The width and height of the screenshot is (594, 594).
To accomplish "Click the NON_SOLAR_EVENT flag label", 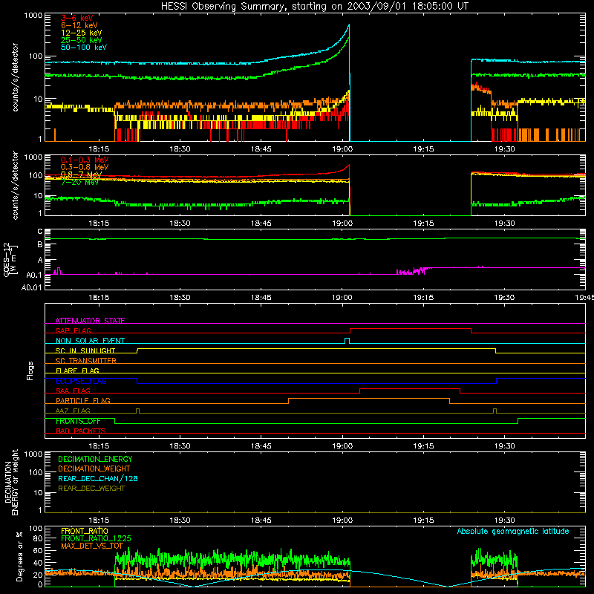I will pyautogui.click(x=90, y=341).
